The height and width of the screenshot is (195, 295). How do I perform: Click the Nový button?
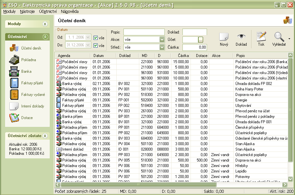(x=224, y=39)
